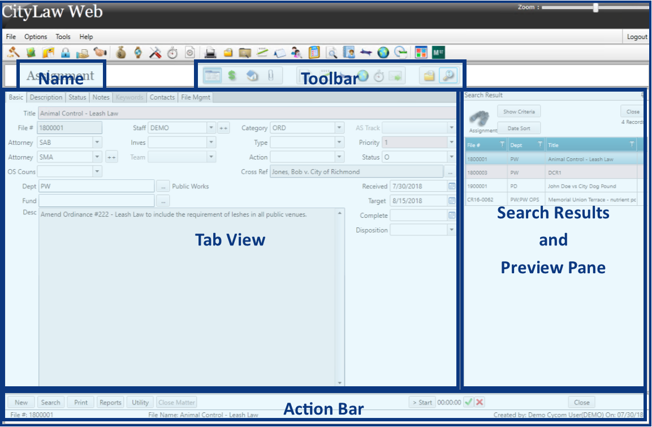Click the red X to cancel the timer
Viewport: 652px width, 427px height.
point(478,402)
